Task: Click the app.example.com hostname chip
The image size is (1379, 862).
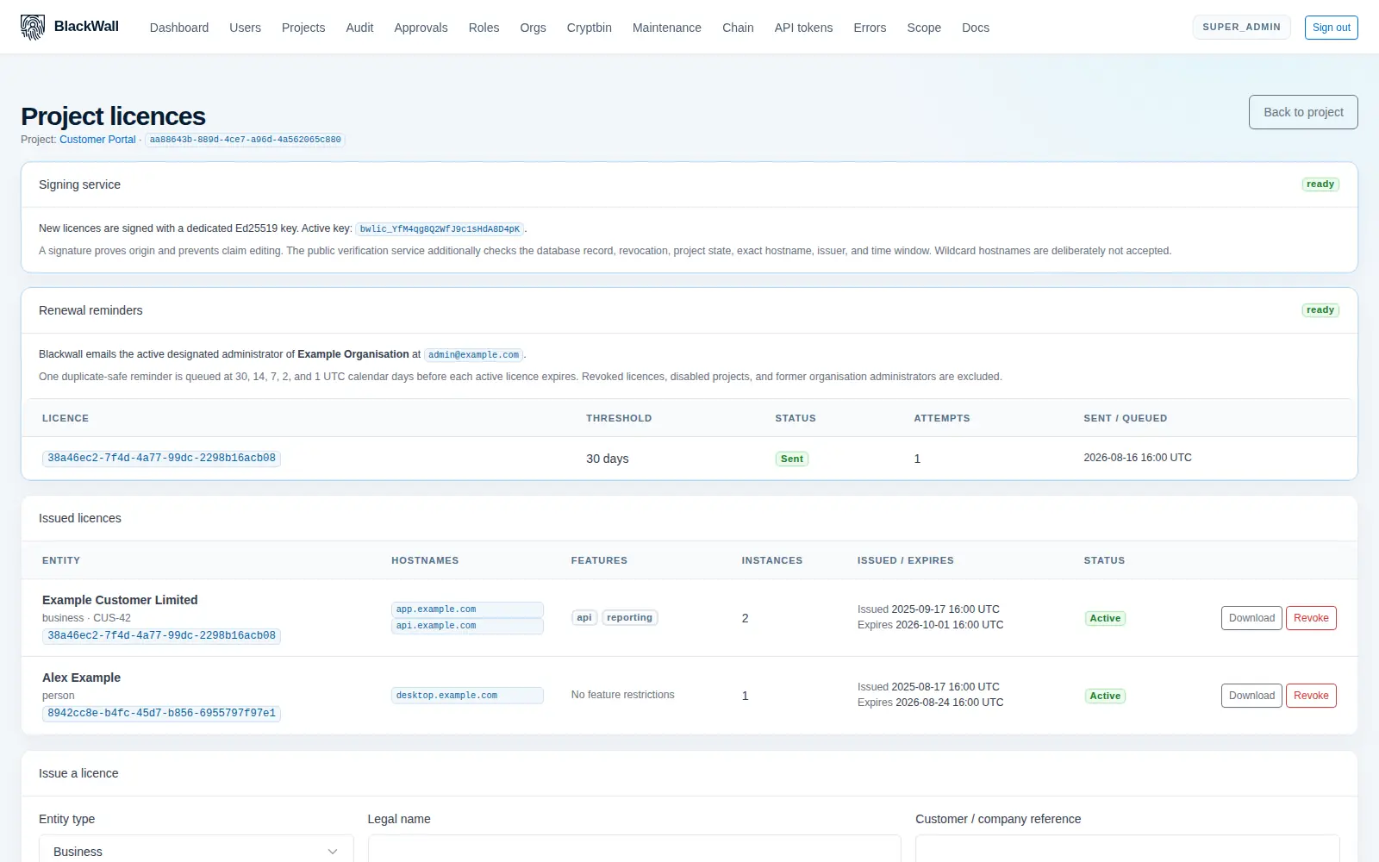Action: [467, 609]
